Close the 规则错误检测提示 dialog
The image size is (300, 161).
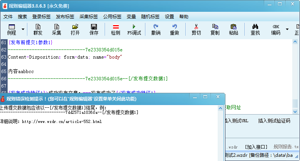(x=218, y=97)
